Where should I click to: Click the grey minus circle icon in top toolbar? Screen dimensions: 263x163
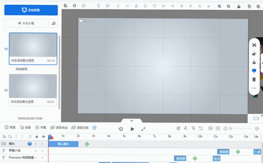[83, 5]
